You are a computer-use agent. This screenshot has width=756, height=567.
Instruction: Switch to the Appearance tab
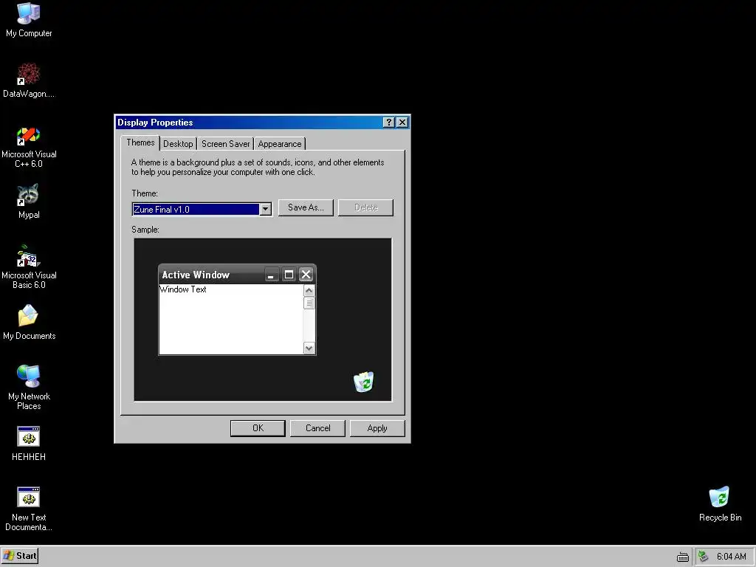point(280,144)
